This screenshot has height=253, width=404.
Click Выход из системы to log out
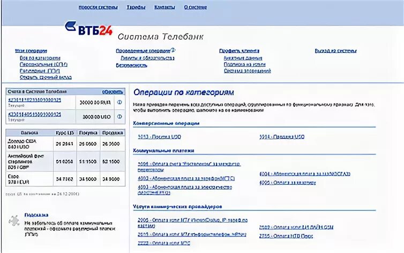pos(335,51)
